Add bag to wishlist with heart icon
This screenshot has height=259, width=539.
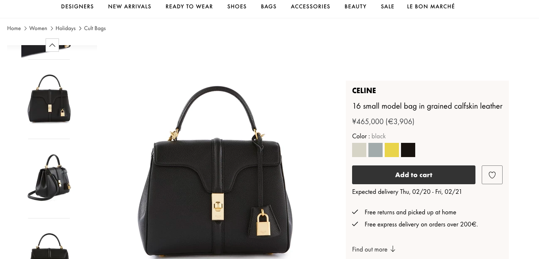click(x=492, y=175)
